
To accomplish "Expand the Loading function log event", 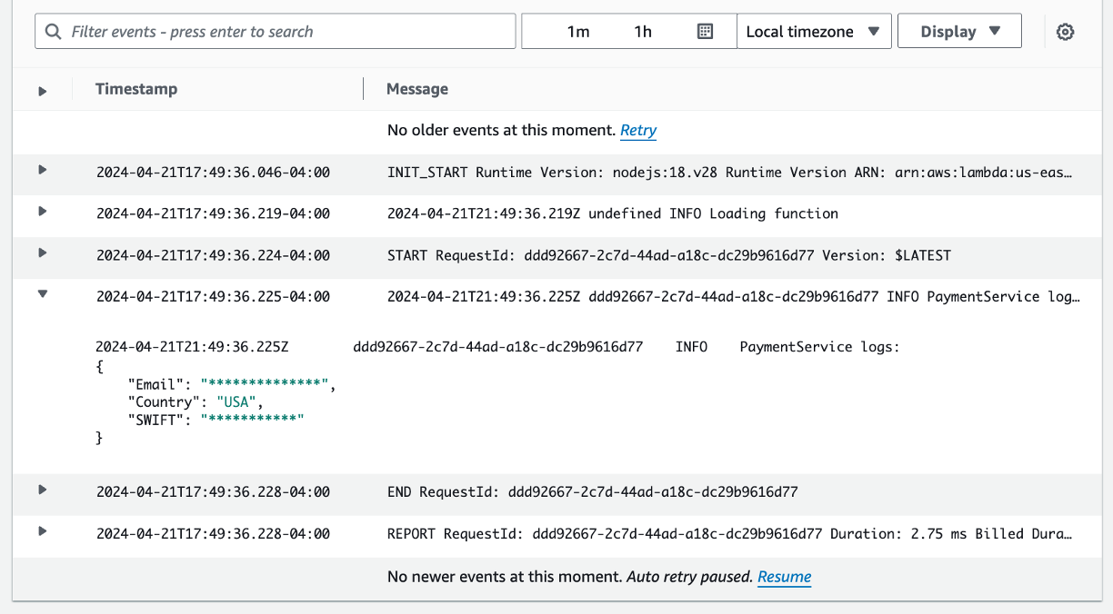I will point(42,213).
